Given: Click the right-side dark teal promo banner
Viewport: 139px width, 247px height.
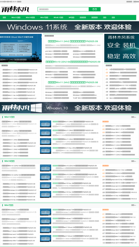Looking at the screenshot, I should pos(122,48).
